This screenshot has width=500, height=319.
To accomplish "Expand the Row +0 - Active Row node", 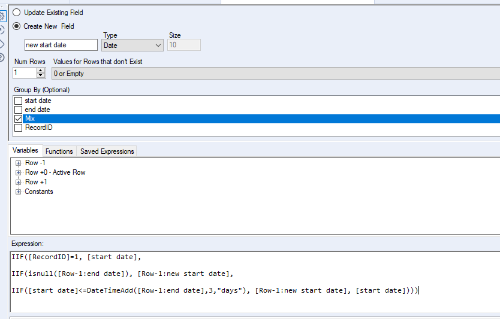I will 18,172.
